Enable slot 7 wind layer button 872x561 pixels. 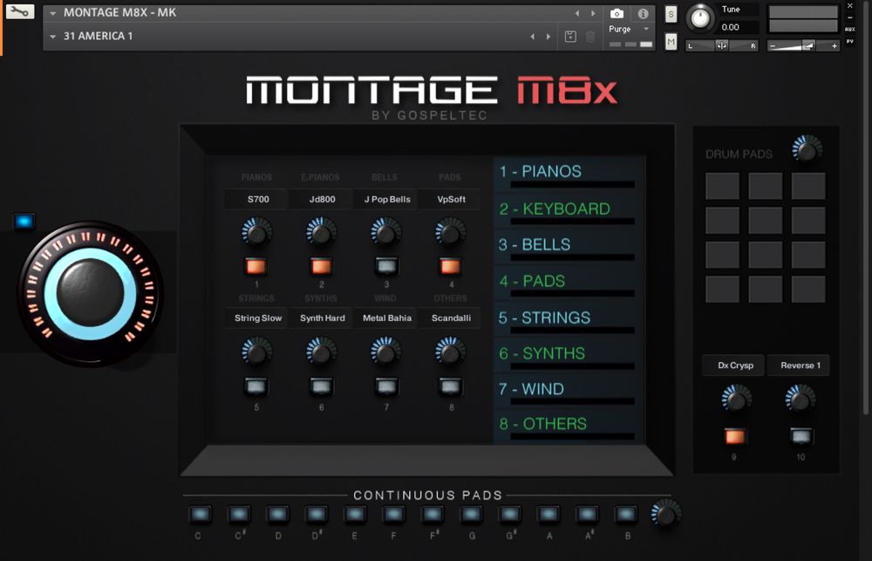[386, 387]
